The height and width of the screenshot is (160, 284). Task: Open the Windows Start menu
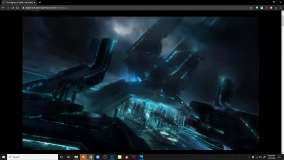(4, 157)
